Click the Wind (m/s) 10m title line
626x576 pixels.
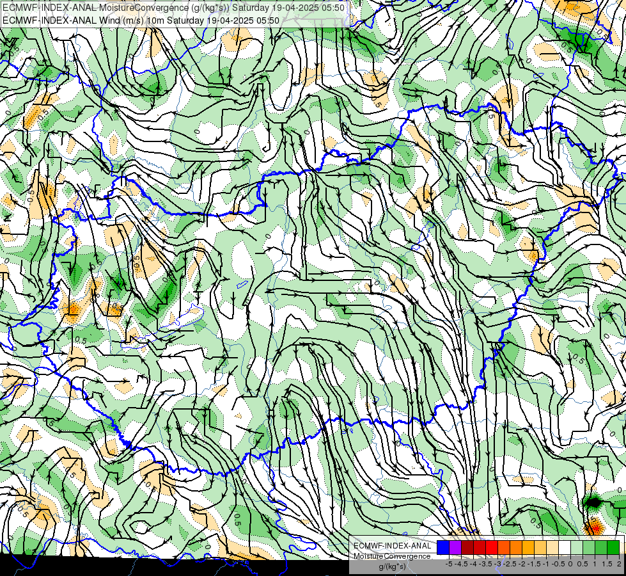click(x=141, y=20)
